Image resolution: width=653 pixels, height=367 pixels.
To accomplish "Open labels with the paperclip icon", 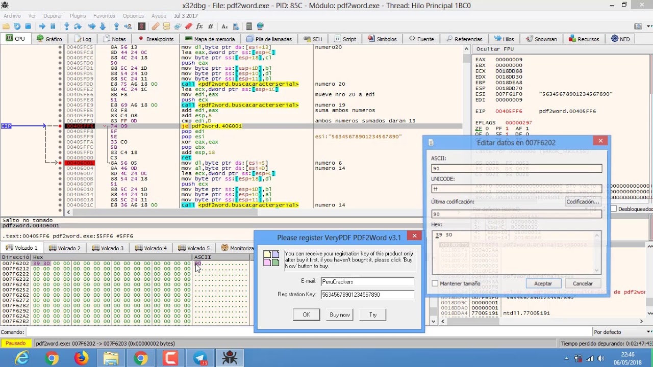I will click(x=178, y=26).
